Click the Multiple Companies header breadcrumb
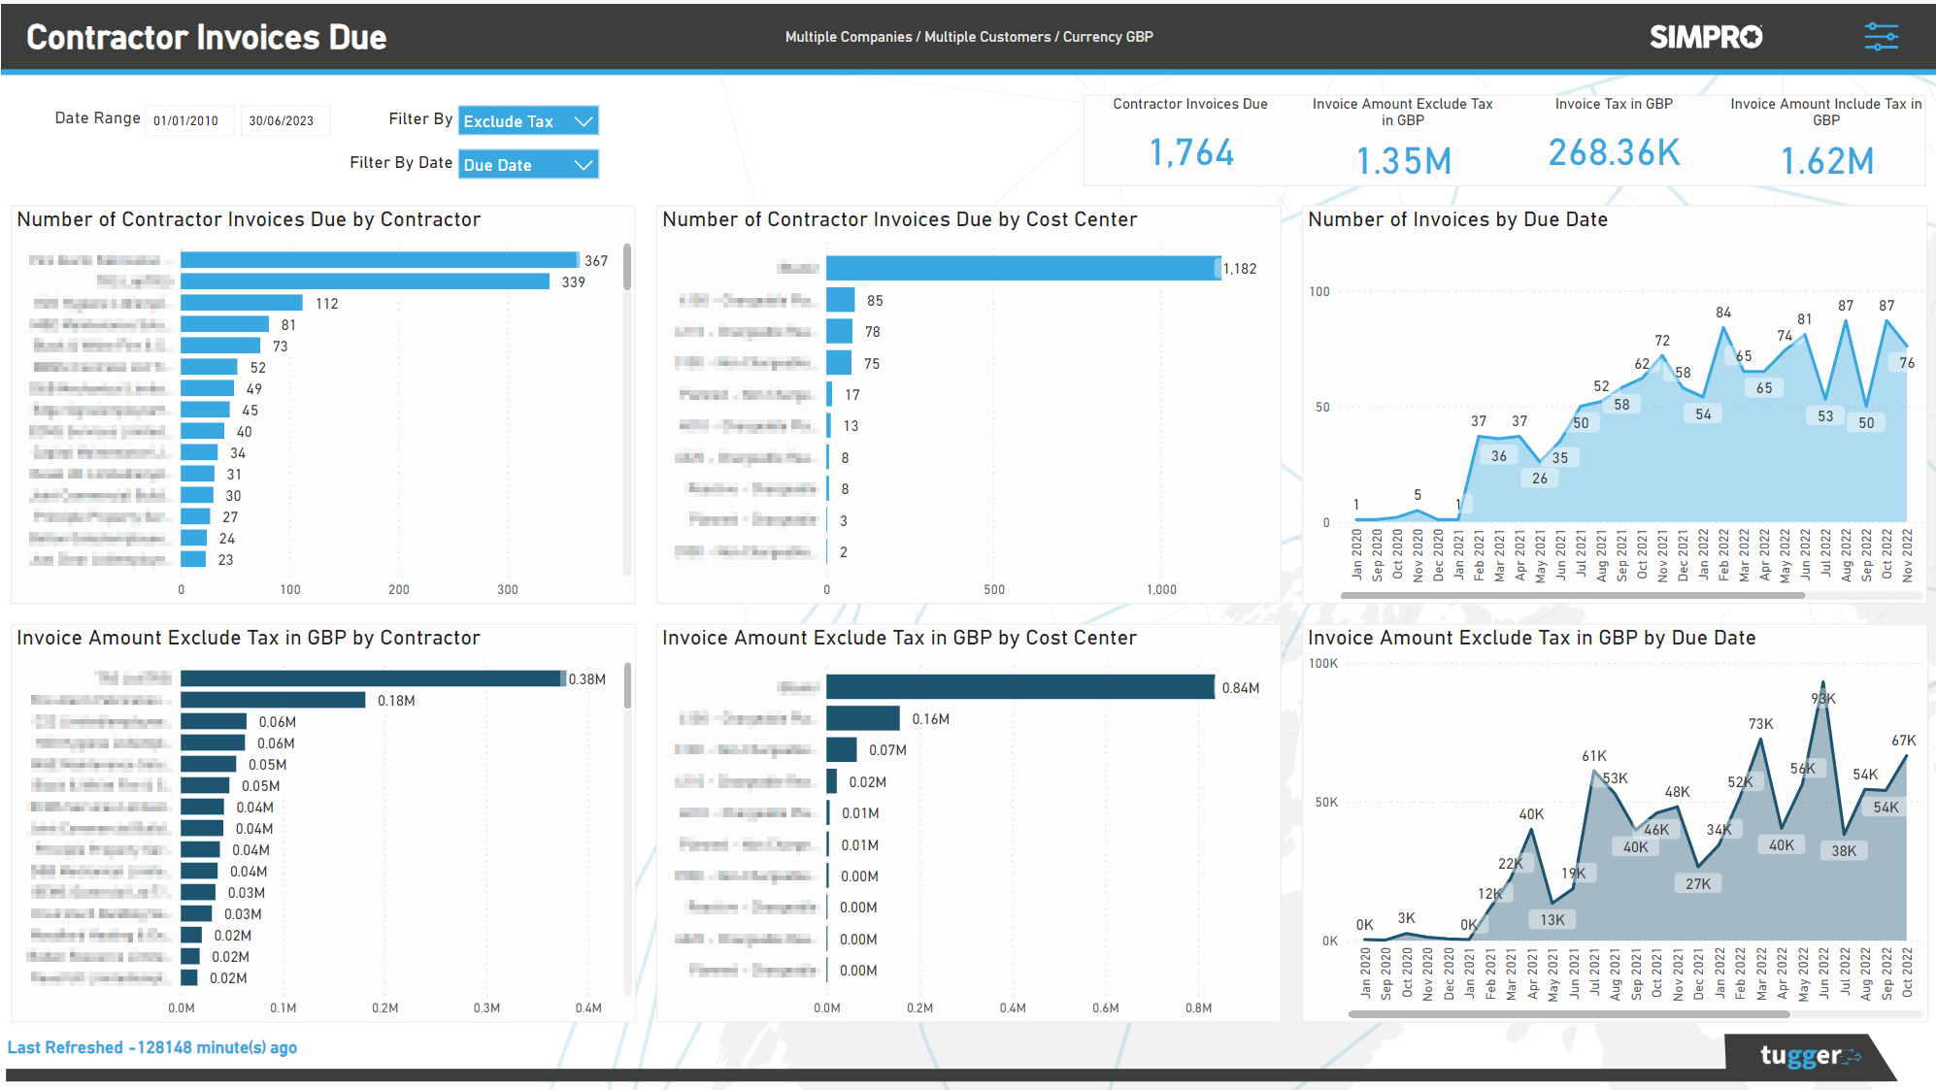This screenshot has width=1936, height=1090. point(849,36)
